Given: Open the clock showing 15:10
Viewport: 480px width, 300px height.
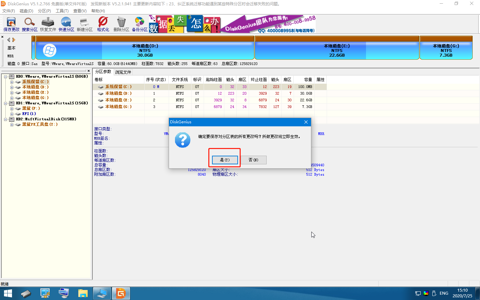Looking at the screenshot, I should tap(462, 293).
